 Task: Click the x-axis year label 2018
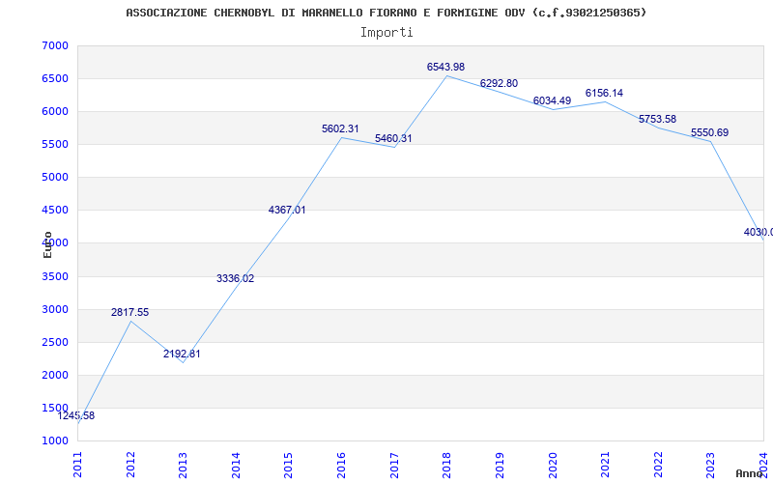[446, 465]
